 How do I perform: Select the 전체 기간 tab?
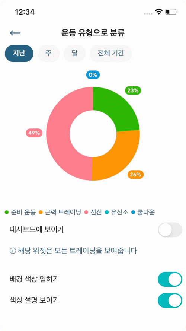[111, 53]
